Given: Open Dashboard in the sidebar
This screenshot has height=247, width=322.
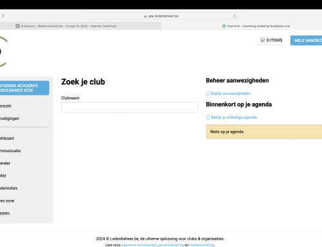Looking at the screenshot, I should coord(7,138).
